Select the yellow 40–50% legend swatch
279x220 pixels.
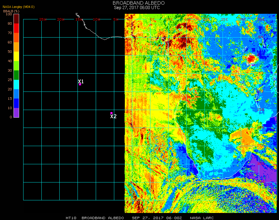pyautogui.click(x=16, y=56)
